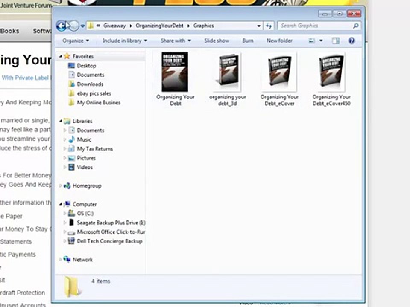Expand the Homegroup node arrow

coord(60,185)
